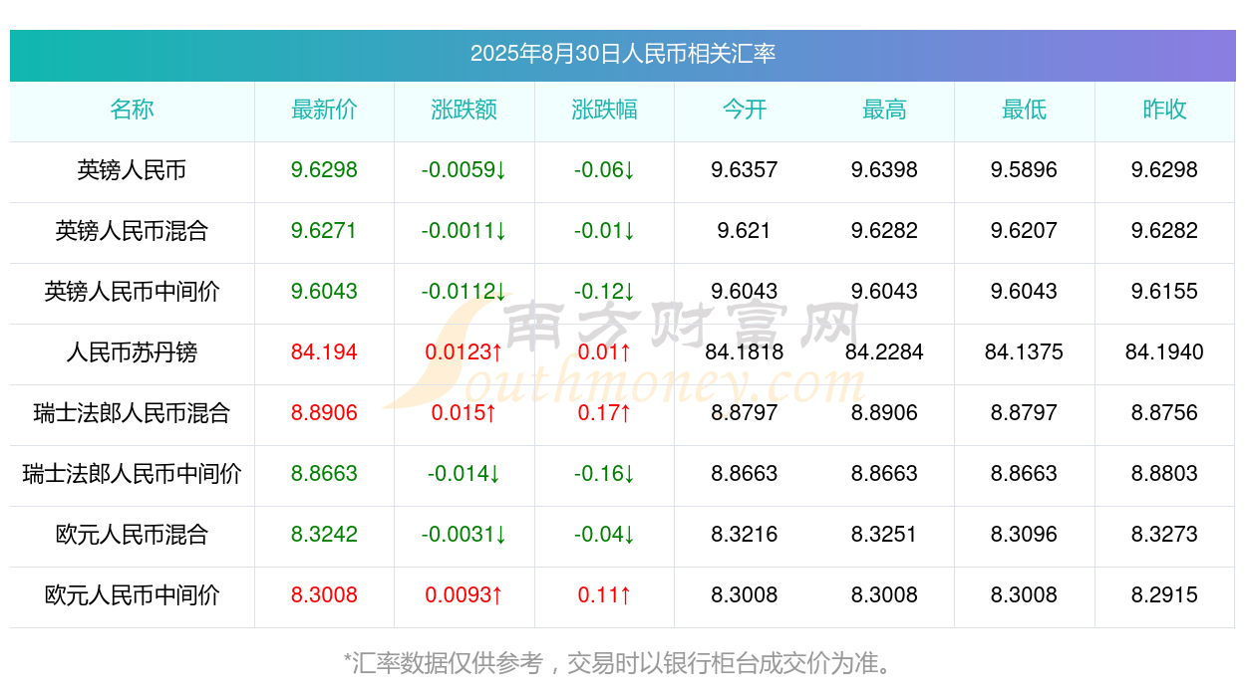
Task: Click high price 84.2284
Action: pyautogui.click(x=884, y=352)
